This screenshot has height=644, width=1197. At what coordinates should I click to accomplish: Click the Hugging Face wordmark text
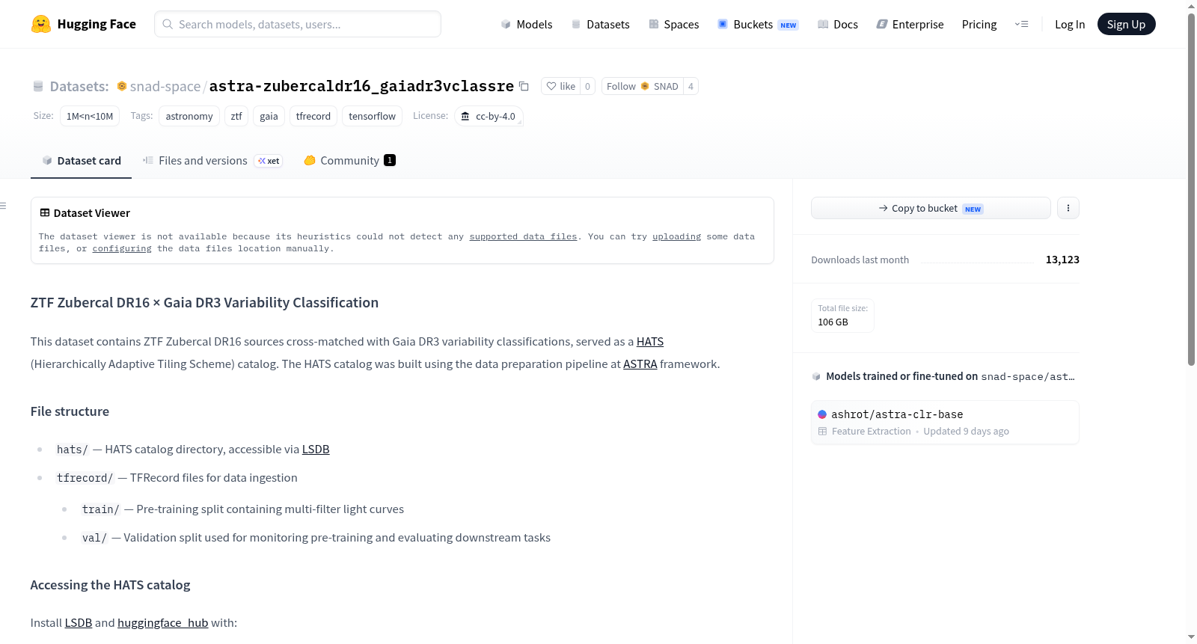97,24
